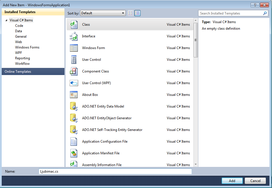Select the General category
This screenshot has height=188, width=272.
(x=21, y=37)
